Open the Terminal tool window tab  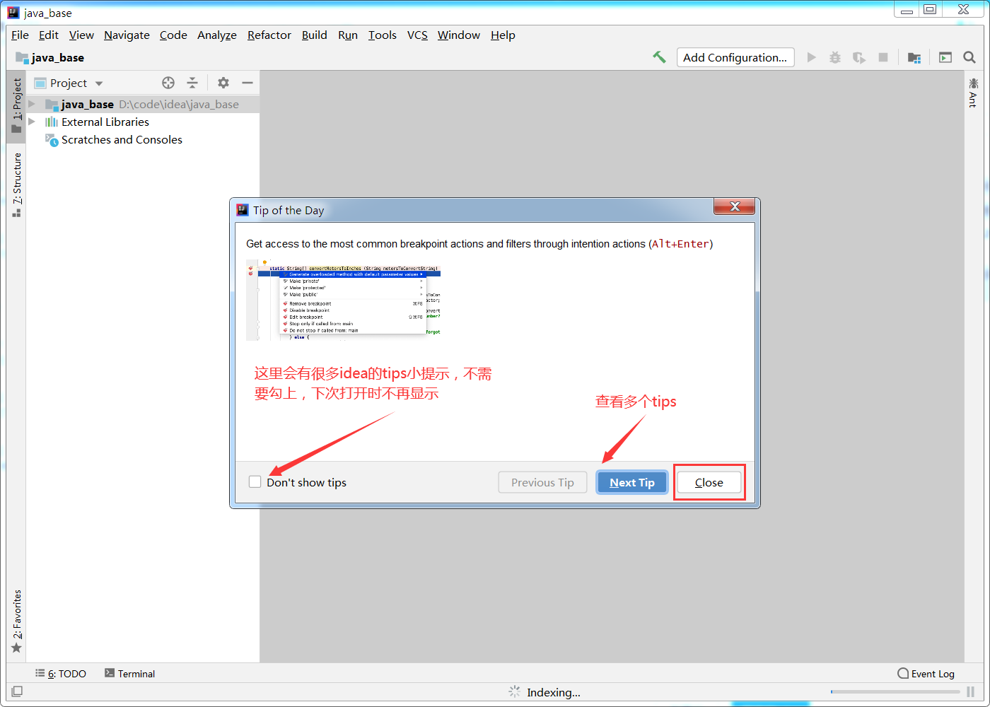click(130, 674)
